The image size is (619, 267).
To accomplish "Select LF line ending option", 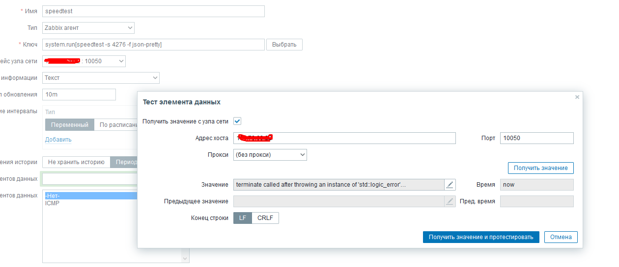I will 243,218.
